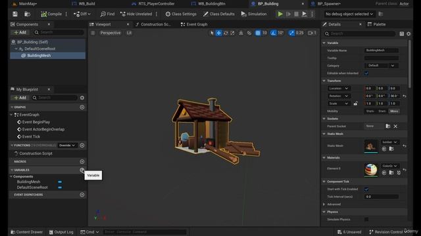The image size is (421, 236).
Task: Open the viewport hamburger options menu
Action: click(93, 33)
